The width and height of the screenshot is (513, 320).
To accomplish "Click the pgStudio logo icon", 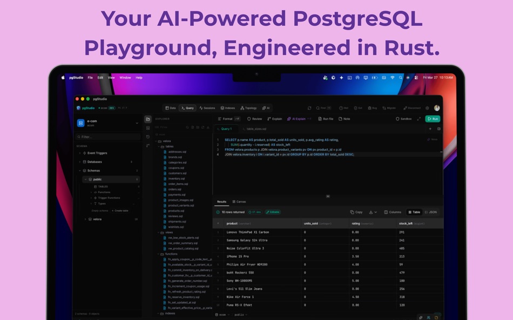I will click(78, 108).
